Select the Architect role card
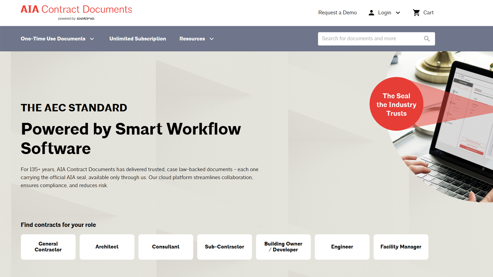 [x=107, y=247]
